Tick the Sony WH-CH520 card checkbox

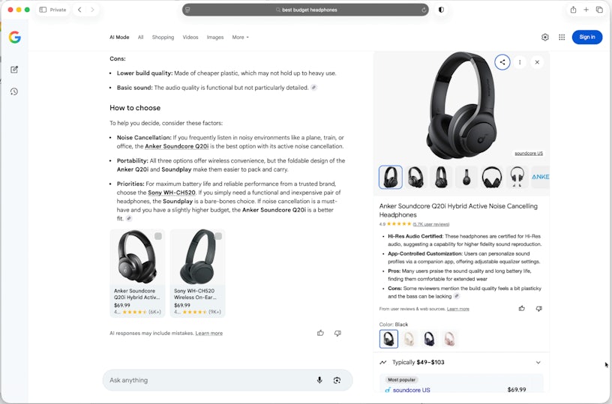tap(218, 236)
